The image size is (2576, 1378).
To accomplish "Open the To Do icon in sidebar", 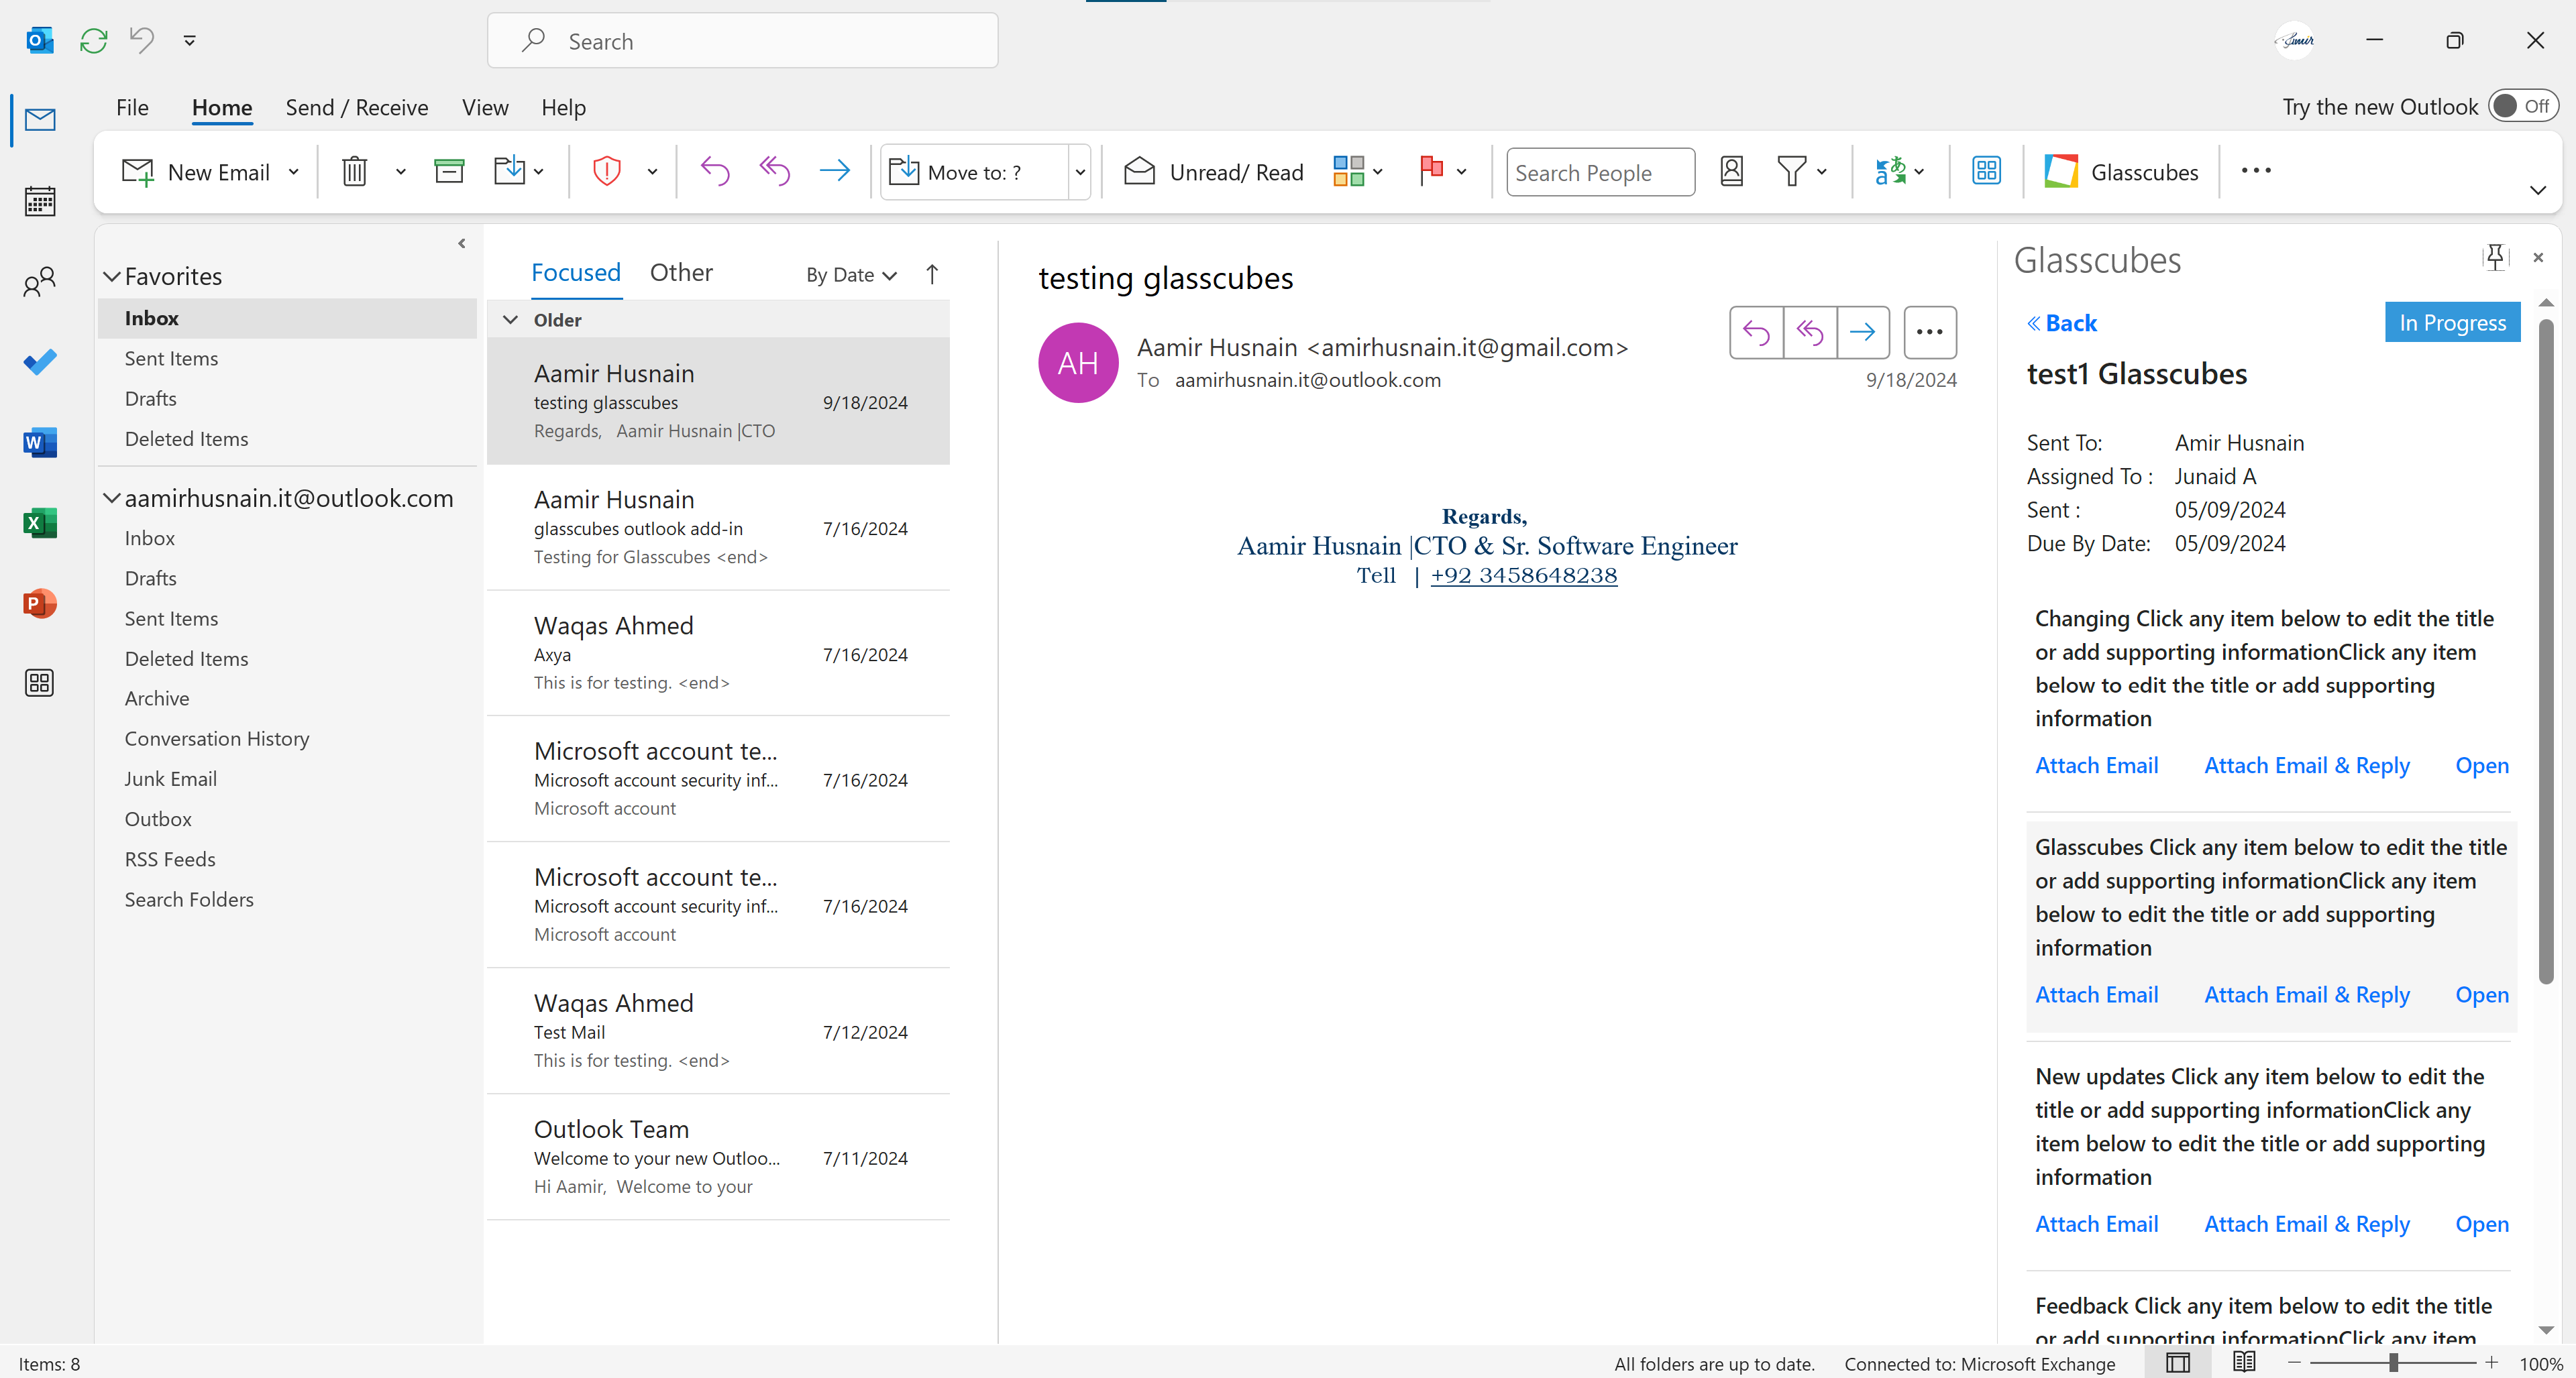I will (40, 361).
